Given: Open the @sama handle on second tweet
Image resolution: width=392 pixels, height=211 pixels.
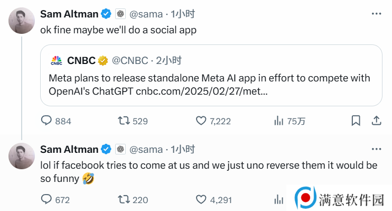Looking at the screenshot, I should (146, 150).
